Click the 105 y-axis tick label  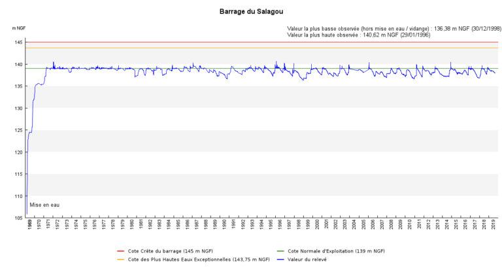tap(19, 218)
